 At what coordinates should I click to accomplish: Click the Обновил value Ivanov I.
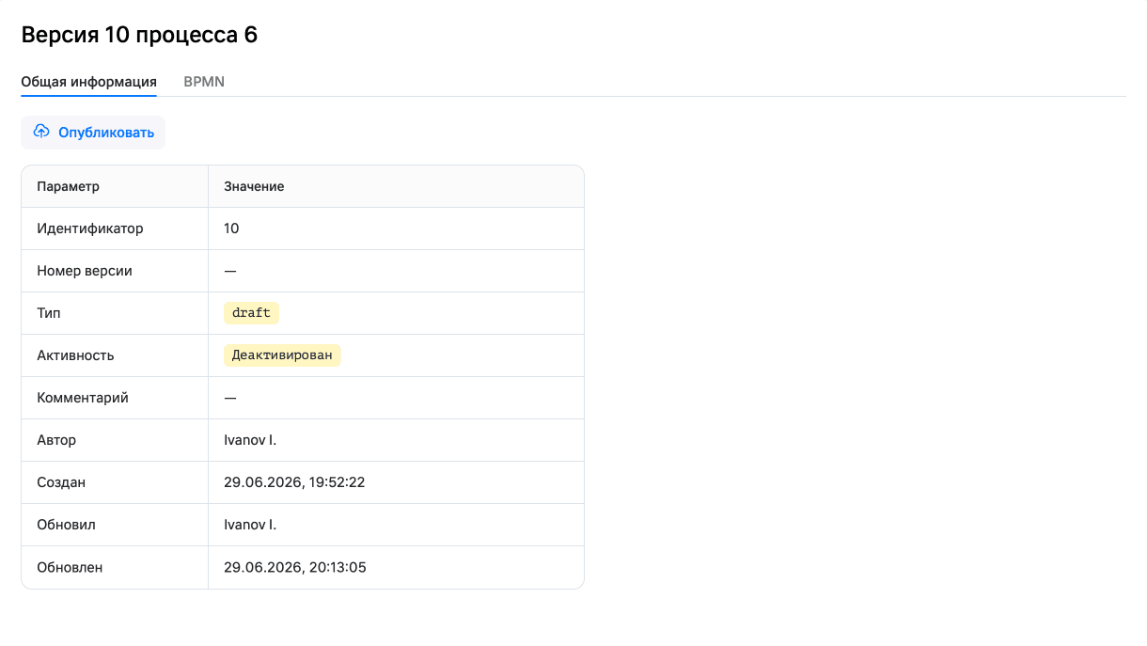250,525
